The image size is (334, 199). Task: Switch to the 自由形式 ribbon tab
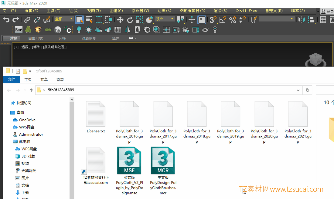tap(36, 38)
